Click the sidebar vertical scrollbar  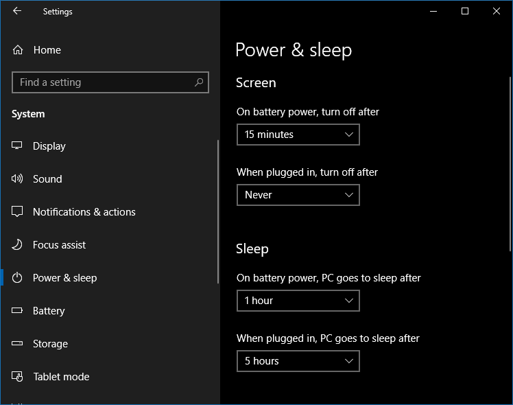click(218, 211)
